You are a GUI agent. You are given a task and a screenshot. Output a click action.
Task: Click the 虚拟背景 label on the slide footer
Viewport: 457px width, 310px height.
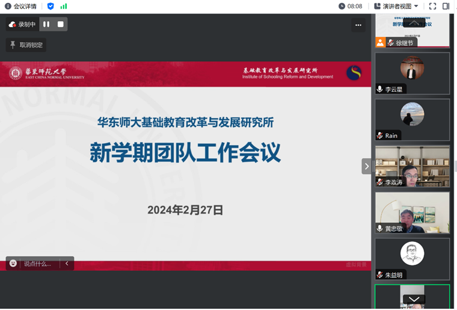[356, 264]
